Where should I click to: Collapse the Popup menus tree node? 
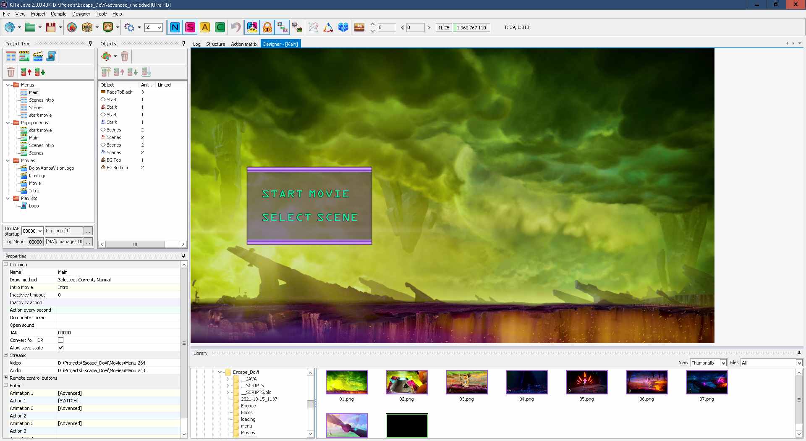point(8,123)
